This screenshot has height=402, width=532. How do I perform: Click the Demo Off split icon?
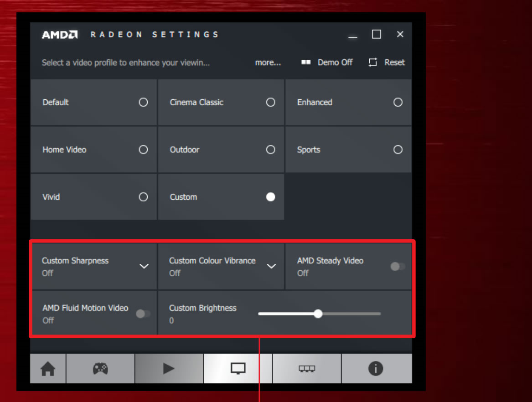point(306,62)
